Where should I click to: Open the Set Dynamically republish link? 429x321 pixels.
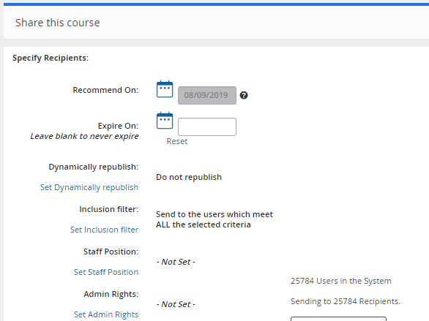89,187
